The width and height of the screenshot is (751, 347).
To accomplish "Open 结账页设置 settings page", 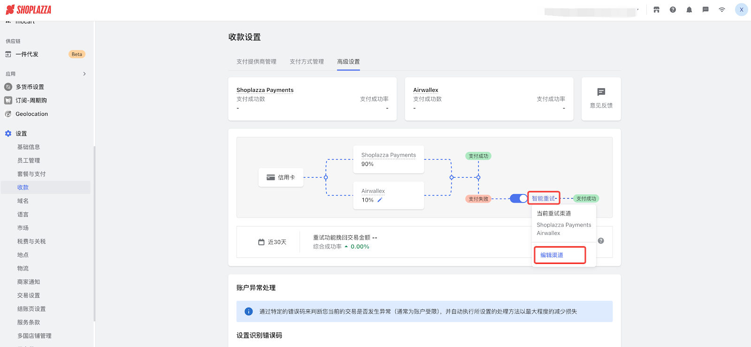I will point(31,309).
